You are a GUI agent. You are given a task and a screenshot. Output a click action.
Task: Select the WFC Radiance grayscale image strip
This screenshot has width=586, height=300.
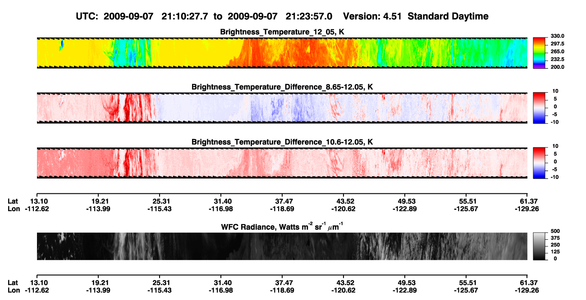pos(282,246)
